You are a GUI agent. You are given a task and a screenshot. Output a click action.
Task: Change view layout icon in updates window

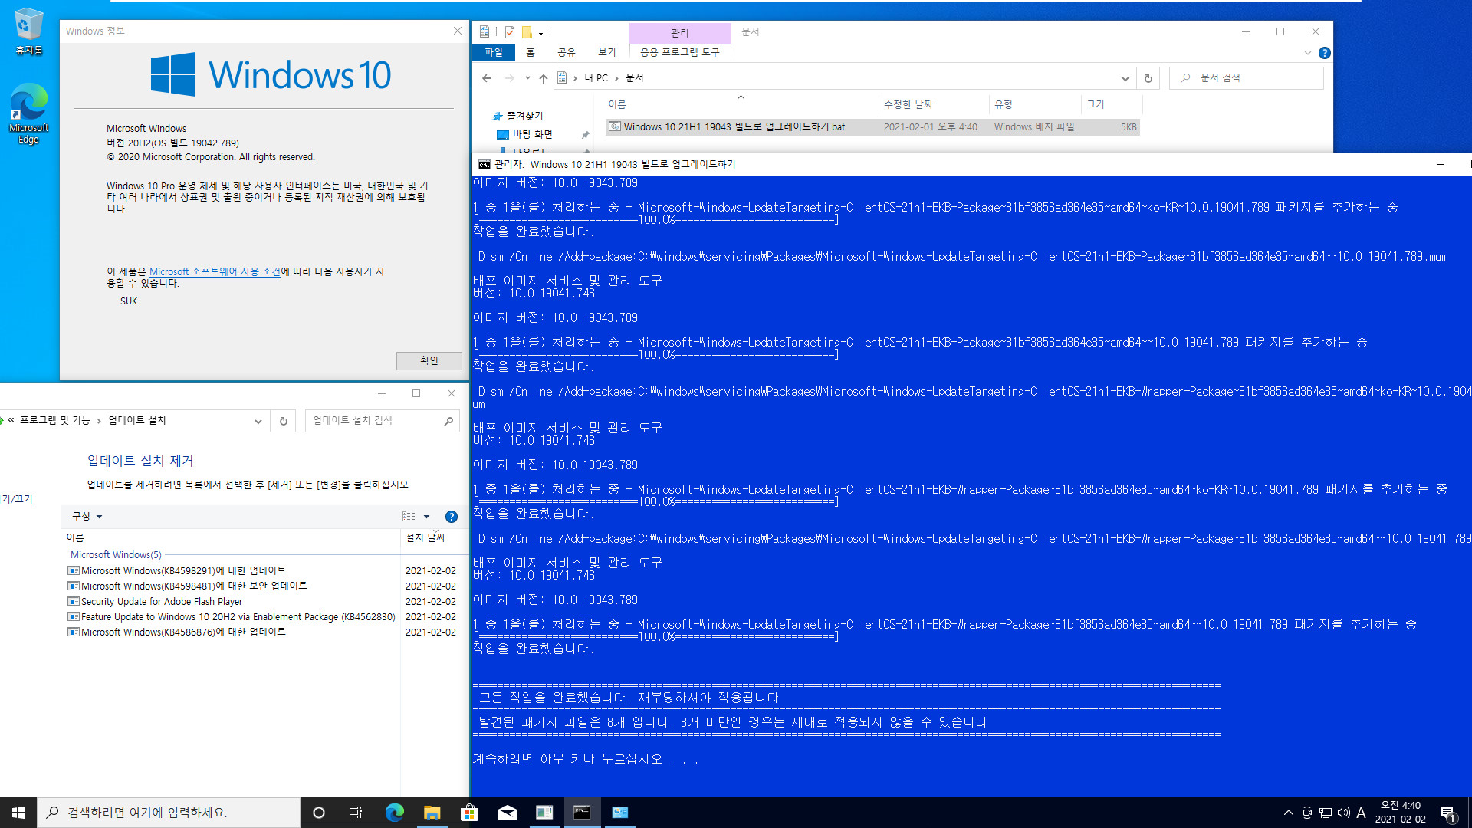click(409, 517)
